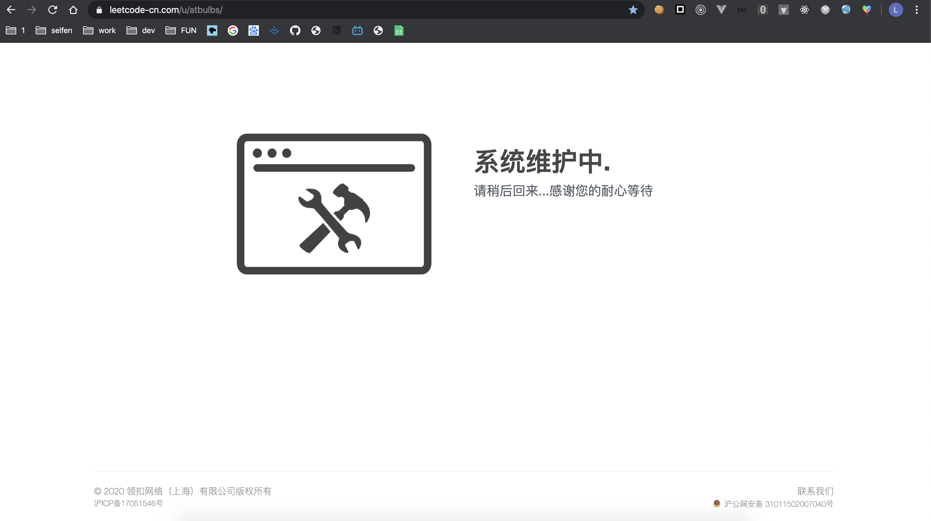Click the leetcode-cn.com address bar
The height and width of the screenshot is (521, 931).
pyautogui.click(x=325, y=10)
